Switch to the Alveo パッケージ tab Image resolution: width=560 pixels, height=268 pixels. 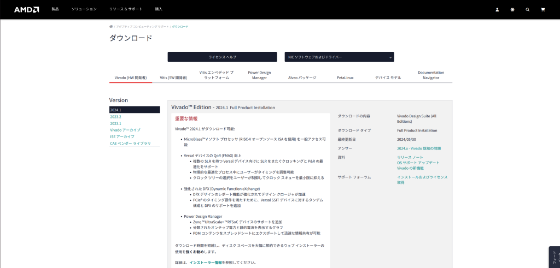(x=302, y=78)
